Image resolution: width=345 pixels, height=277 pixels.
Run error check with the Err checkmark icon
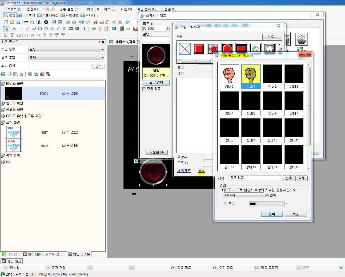pos(128,22)
